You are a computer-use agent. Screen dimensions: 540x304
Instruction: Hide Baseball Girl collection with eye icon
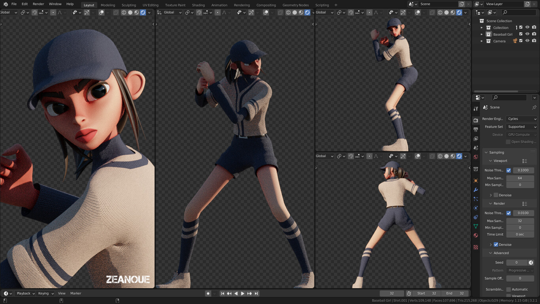527,34
